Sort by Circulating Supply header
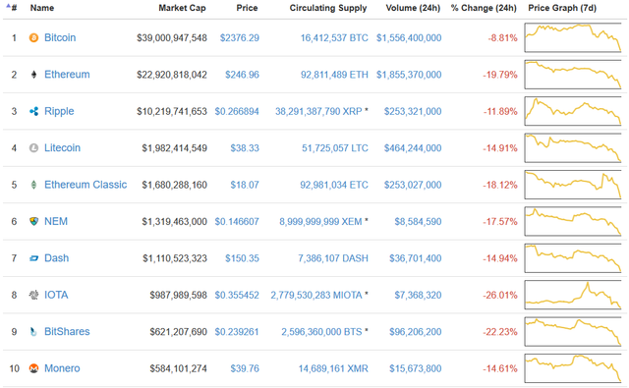629x388 pixels. coord(328,8)
